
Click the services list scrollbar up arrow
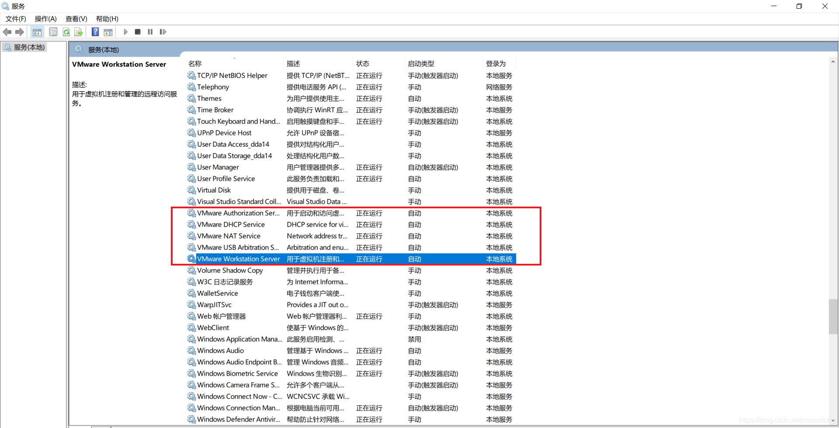tap(833, 62)
